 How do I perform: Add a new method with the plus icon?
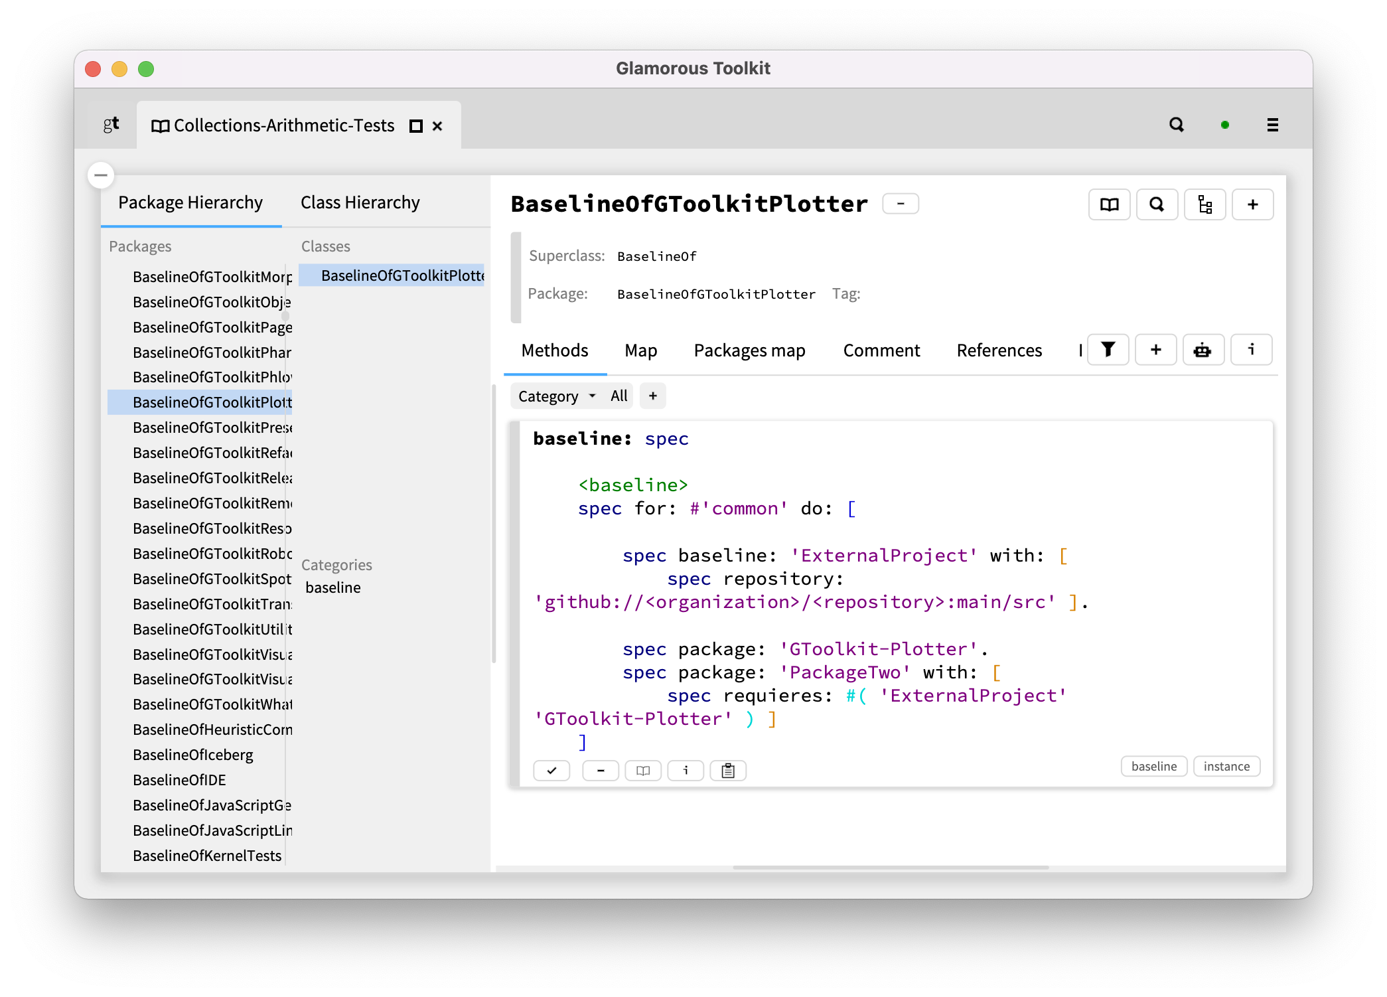pyautogui.click(x=1155, y=350)
